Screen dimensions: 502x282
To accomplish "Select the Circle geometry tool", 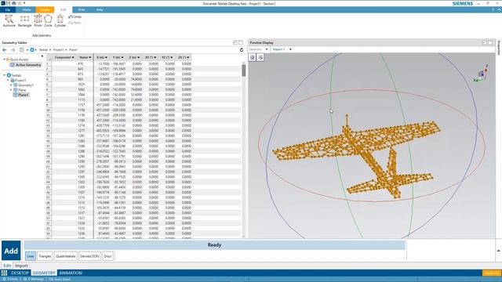I will pyautogui.click(x=48, y=21).
